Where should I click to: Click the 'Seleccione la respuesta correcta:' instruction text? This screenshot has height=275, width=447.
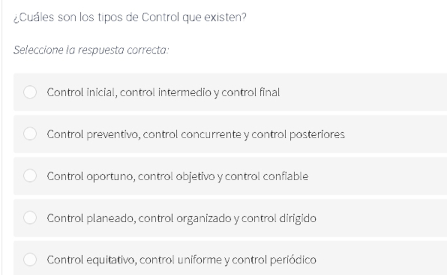(91, 50)
